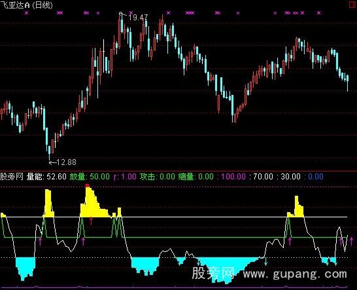The width and height of the screenshot is (357, 290).
Task: Click the 股旁网 indicator name label
Action: click(12, 177)
